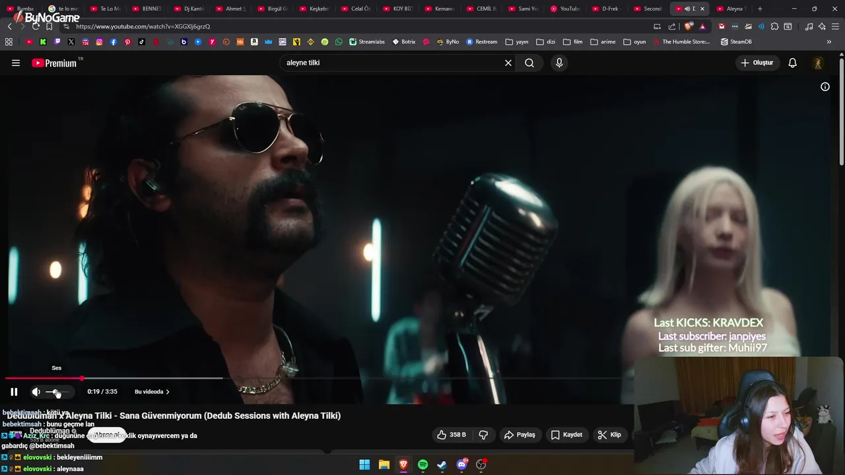Switch to the 'BENNET' tab
This screenshot has height=475, width=845.
147,9
